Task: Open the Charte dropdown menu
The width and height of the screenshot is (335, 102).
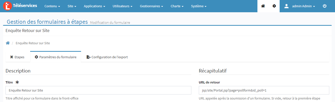Action: (177, 6)
